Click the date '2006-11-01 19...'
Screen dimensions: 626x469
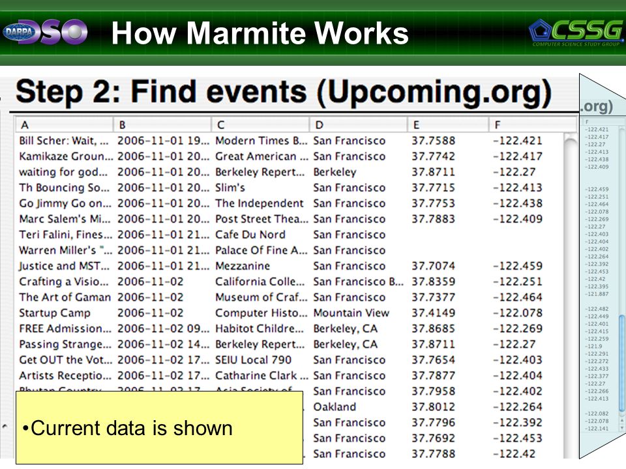coord(163,141)
